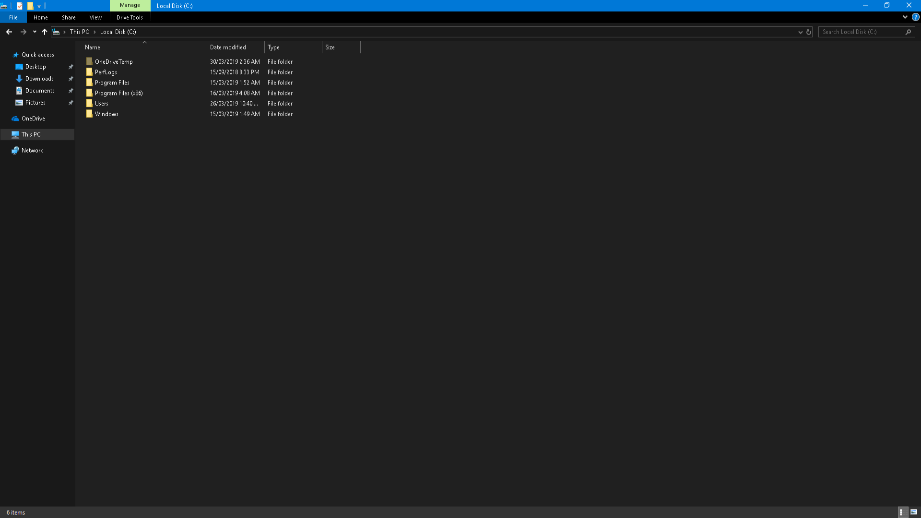Expand the recent locations dropdown arrow
Screen dimensions: 921x518
pos(35,32)
